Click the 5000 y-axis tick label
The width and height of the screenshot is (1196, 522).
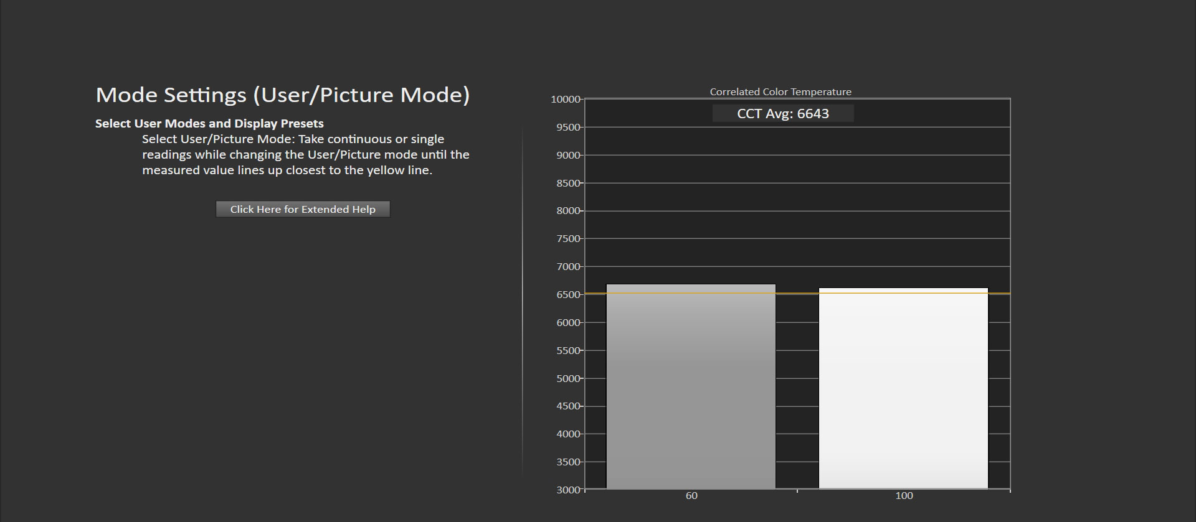coord(568,379)
